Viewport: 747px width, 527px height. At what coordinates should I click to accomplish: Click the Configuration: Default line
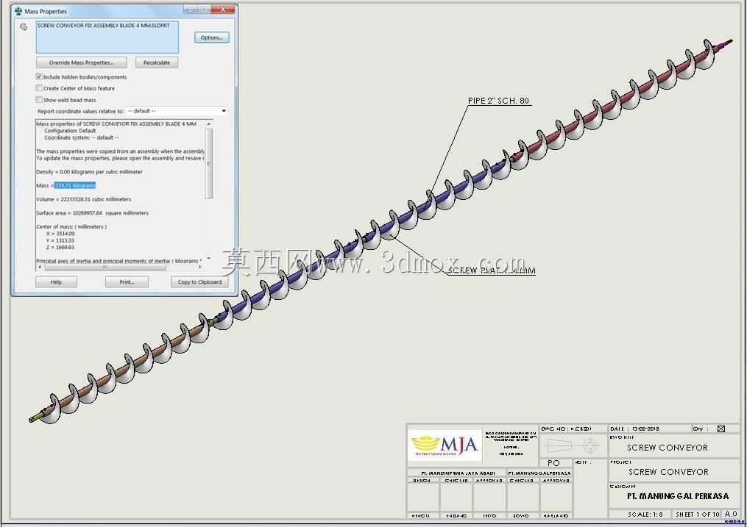click(x=70, y=131)
